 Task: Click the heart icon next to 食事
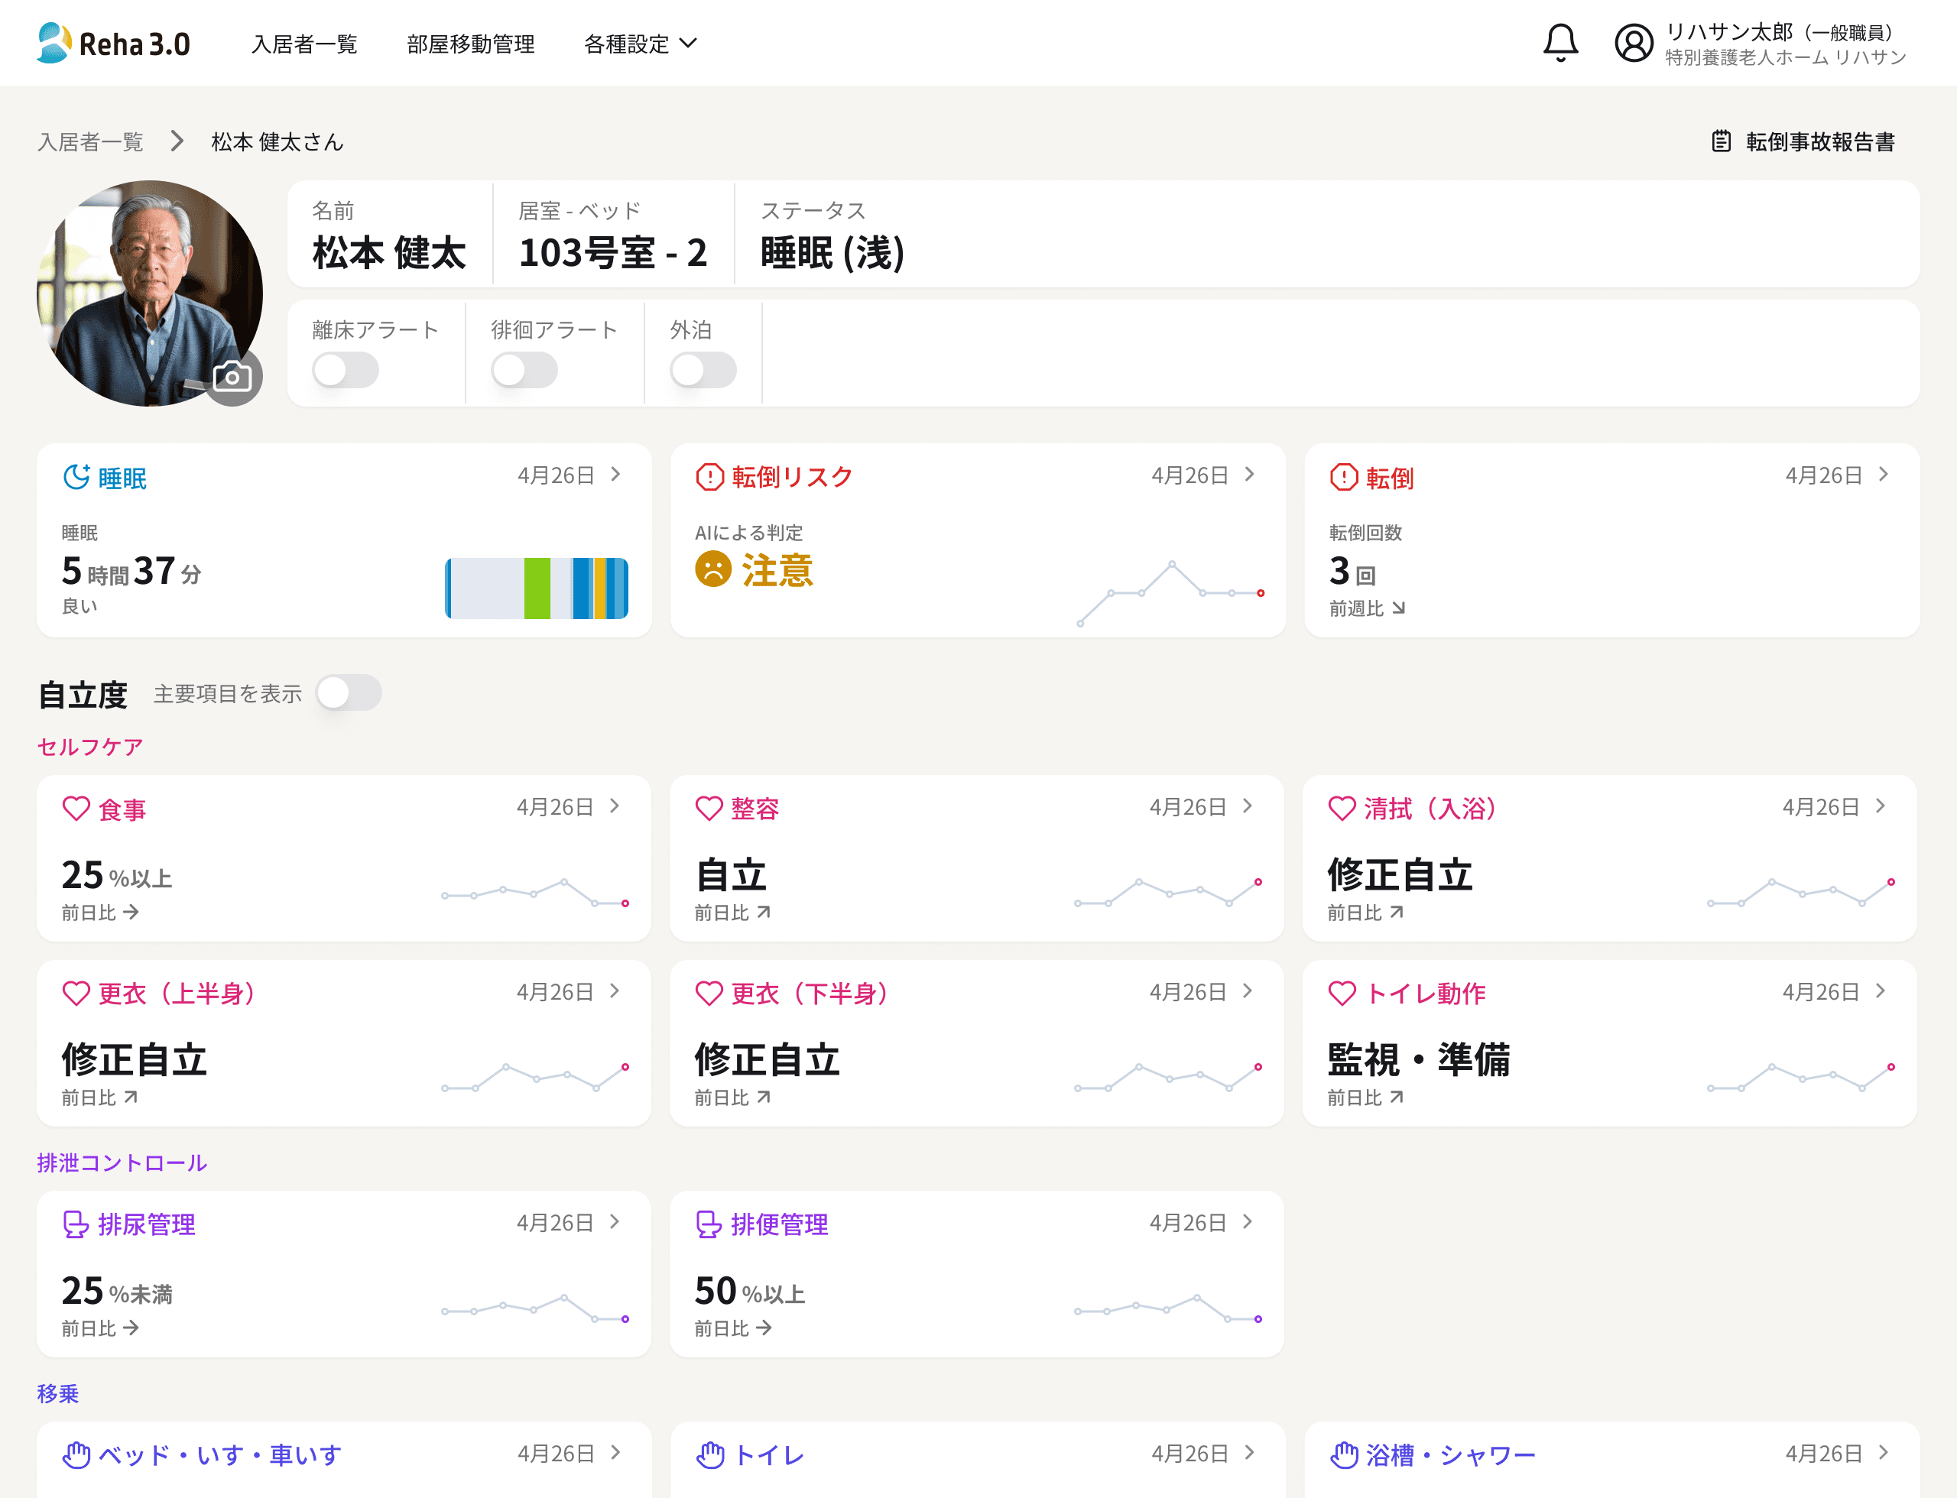[76, 809]
